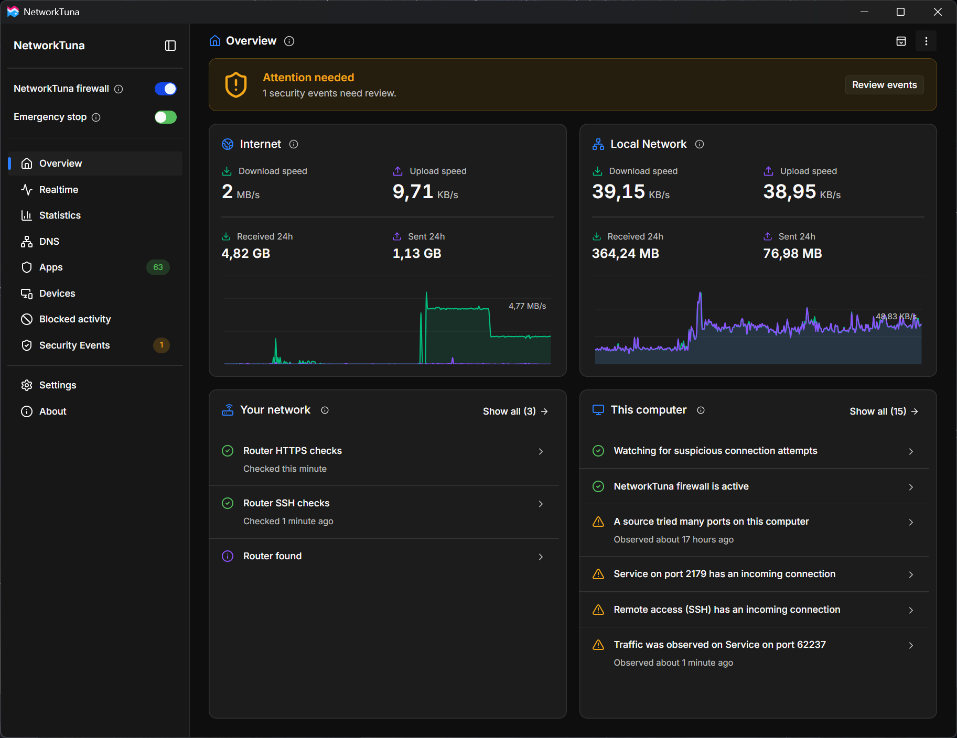Click the router icon beside Your network
957x738 pixels.
[228, 410]
